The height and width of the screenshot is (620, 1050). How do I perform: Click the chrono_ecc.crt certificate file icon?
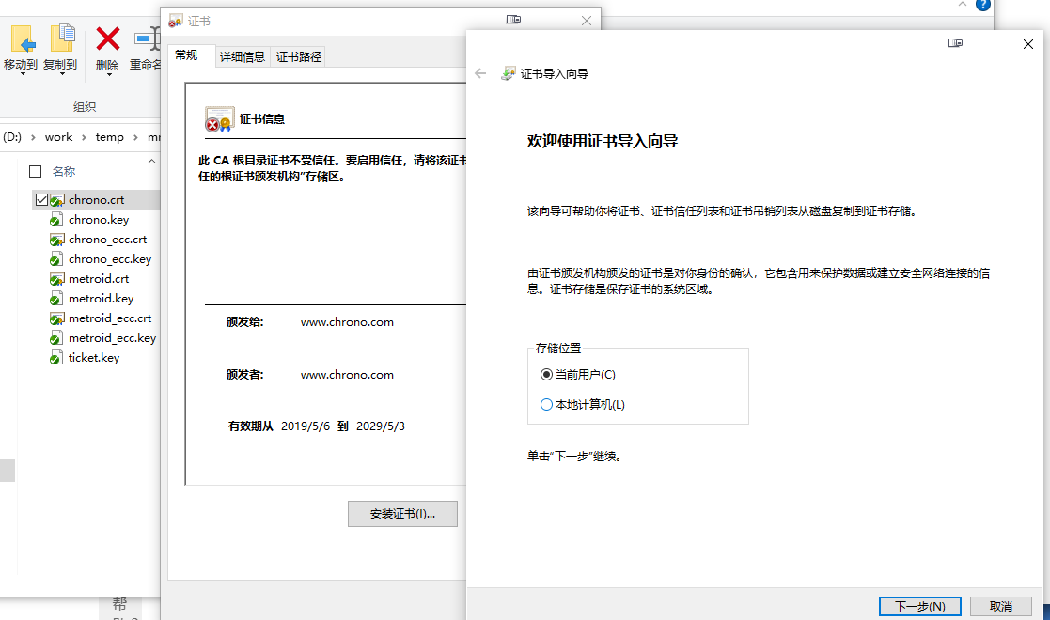pos(57,240)
